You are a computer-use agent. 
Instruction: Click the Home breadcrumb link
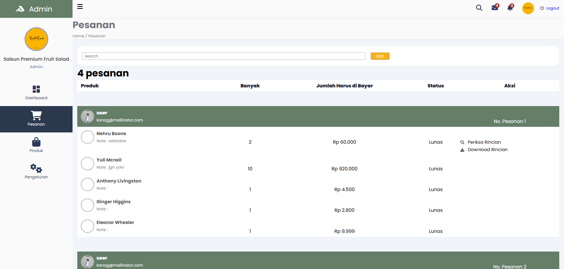coord(78,36)
